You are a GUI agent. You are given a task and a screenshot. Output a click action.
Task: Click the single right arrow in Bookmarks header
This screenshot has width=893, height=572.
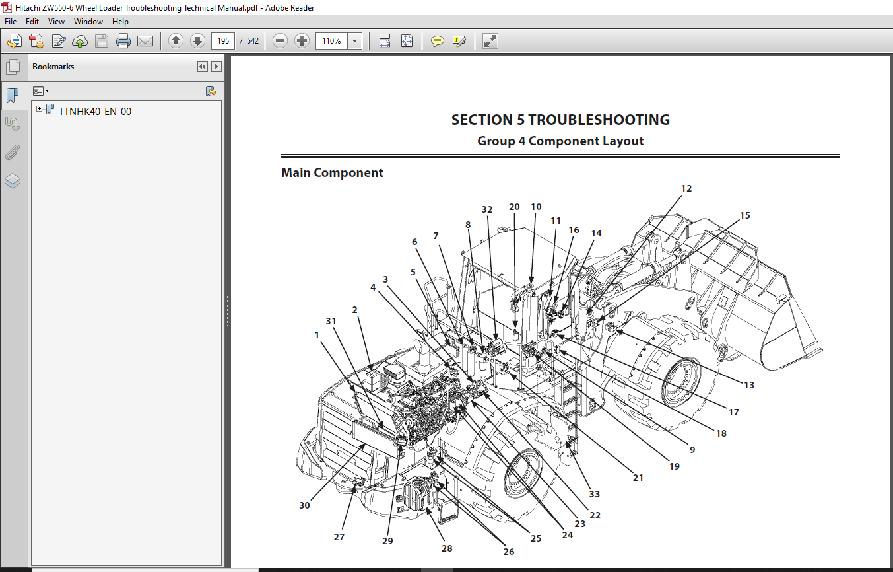(x=216, y=67)
